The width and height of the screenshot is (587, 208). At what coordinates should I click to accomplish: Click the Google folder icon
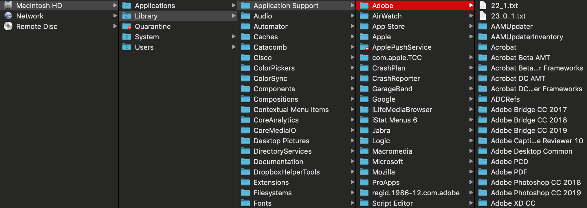tap(364, 99)
